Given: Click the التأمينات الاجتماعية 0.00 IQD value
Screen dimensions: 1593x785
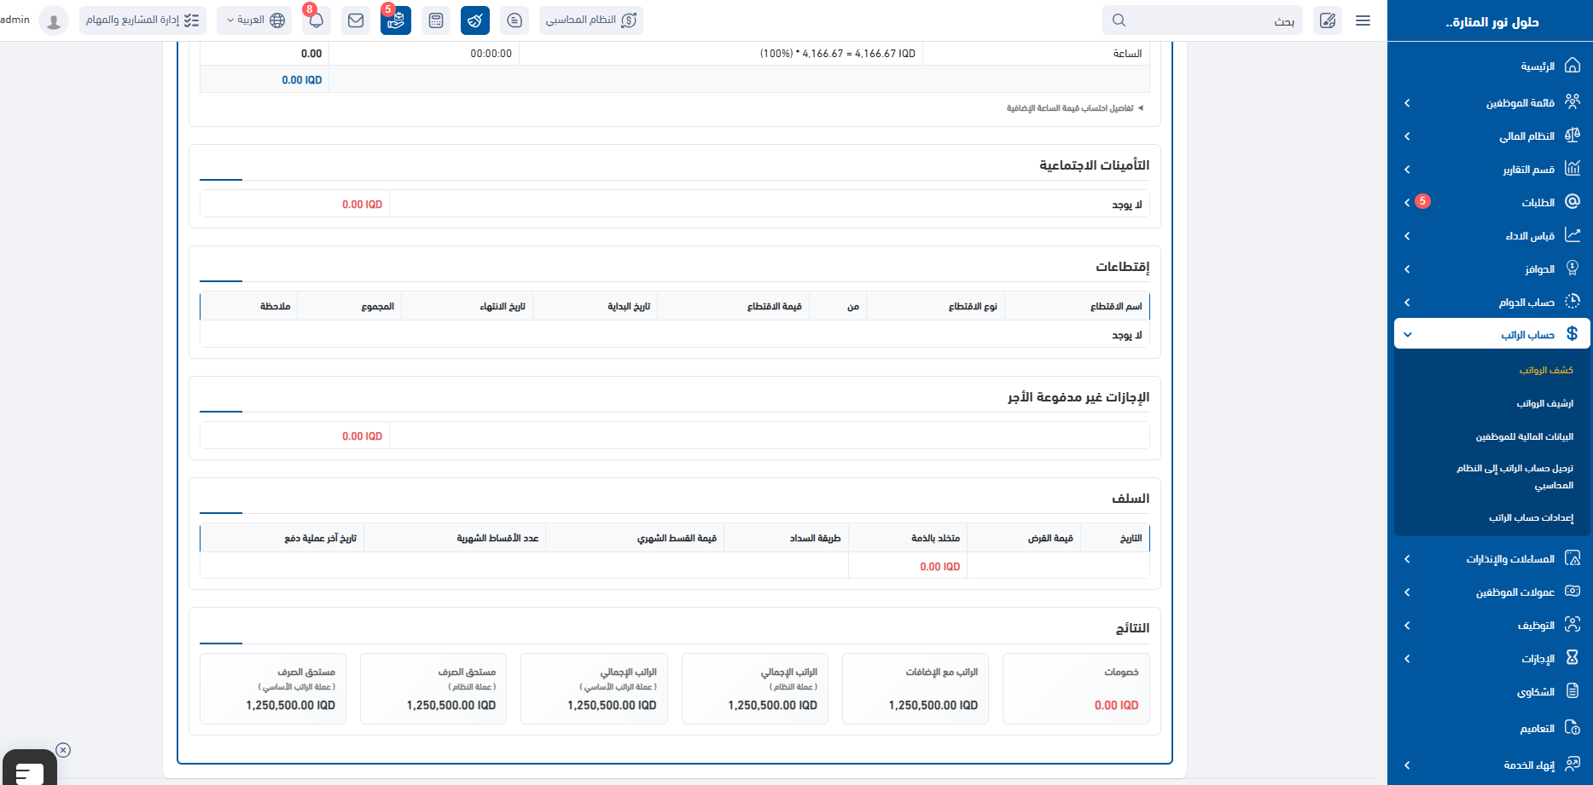Looking at the screenshot, I should (x=363, y=205).
